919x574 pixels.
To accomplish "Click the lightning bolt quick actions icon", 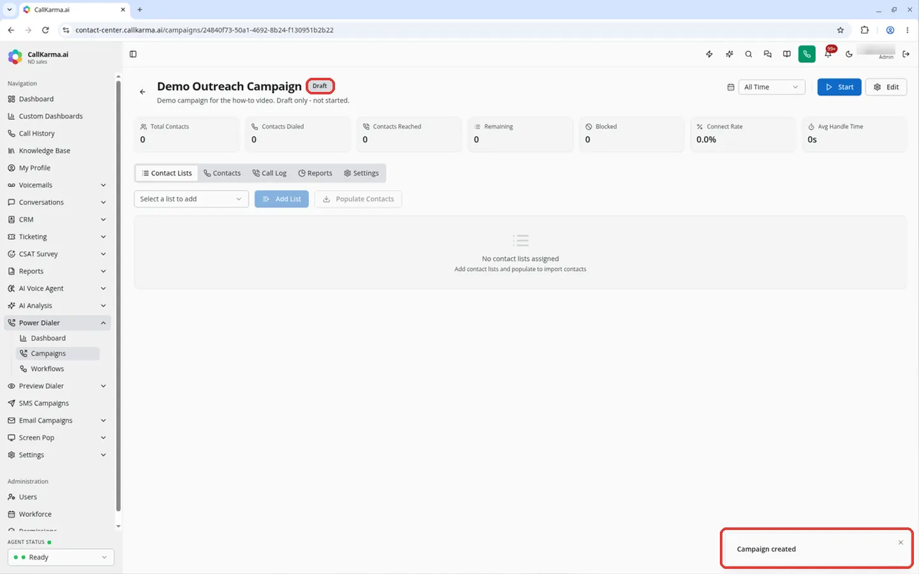I will [x=709, y=54].
